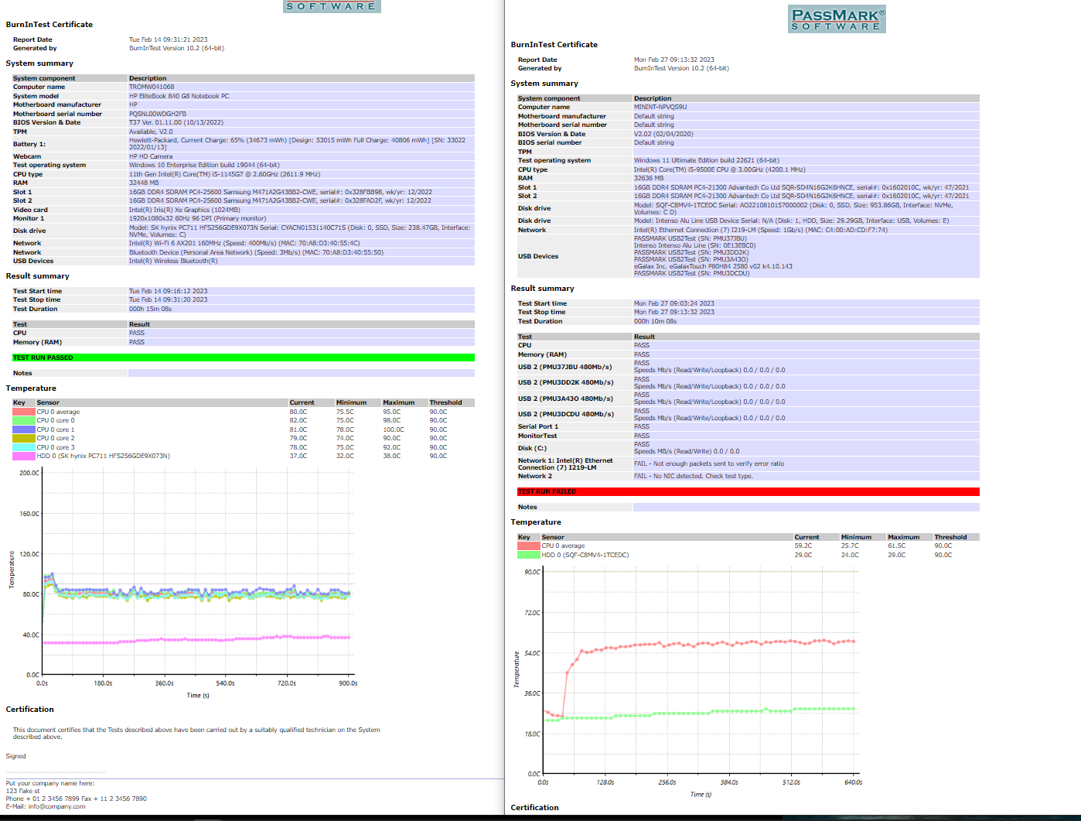
Task: Click the green TEST RUN PASSED banner
Action: pyautogui.click(x=243, y=357)
